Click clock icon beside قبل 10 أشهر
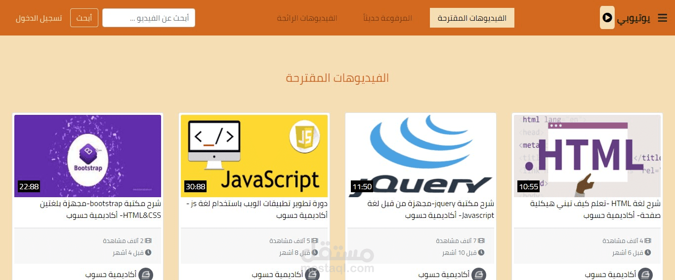Screen dimensions: 675x280 (481, 252)
